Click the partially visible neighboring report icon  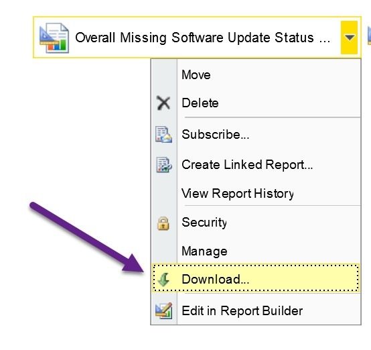tap(369, 36)
